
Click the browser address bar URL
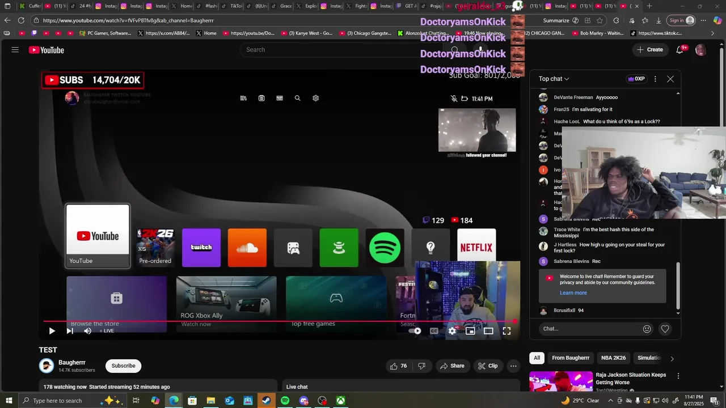[x=128, y=20]
